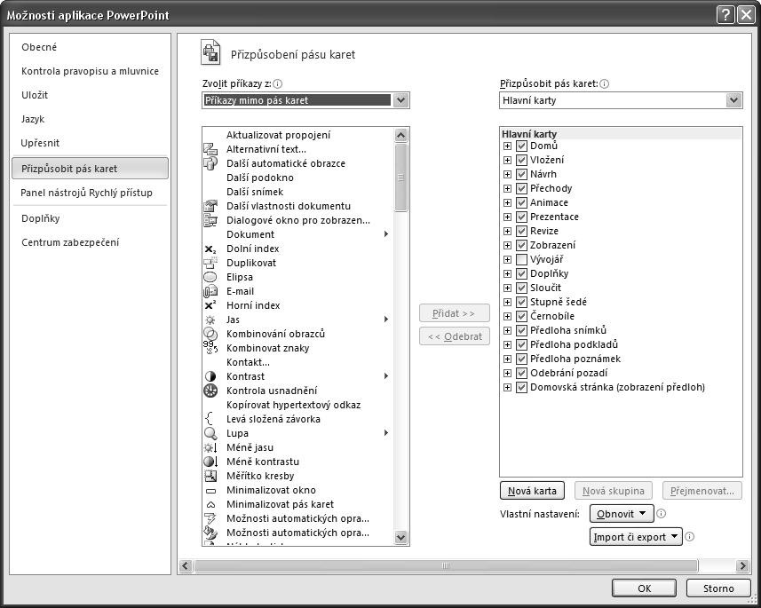Viewport: 761px width, 608px height.
Task: Confirm with the OK button
Action: pos(644,588)
